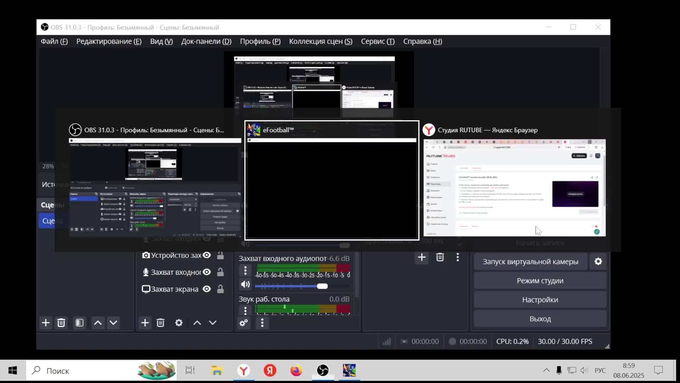This screenshot has height=383, width=680.
Task: Toggle visibility of Захват входного source
Action: pos(207,272)
